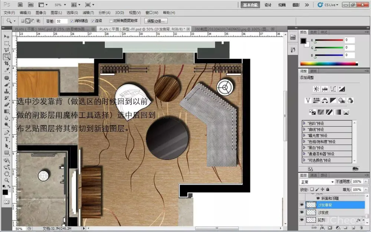Image resolution: width=371 pixels, height=232 pixels.
Task: Switch to the 色板 tab
Action: point(313,32)
